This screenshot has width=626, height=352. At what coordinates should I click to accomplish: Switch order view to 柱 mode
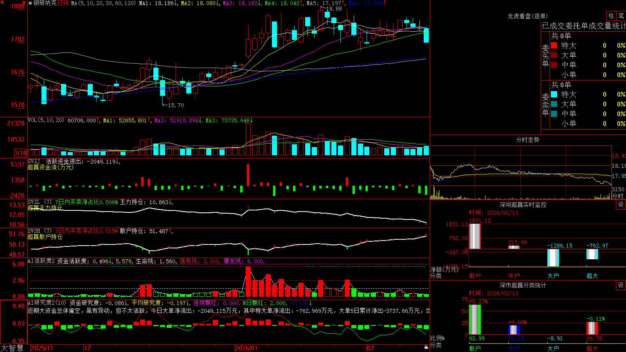[611, 16]
